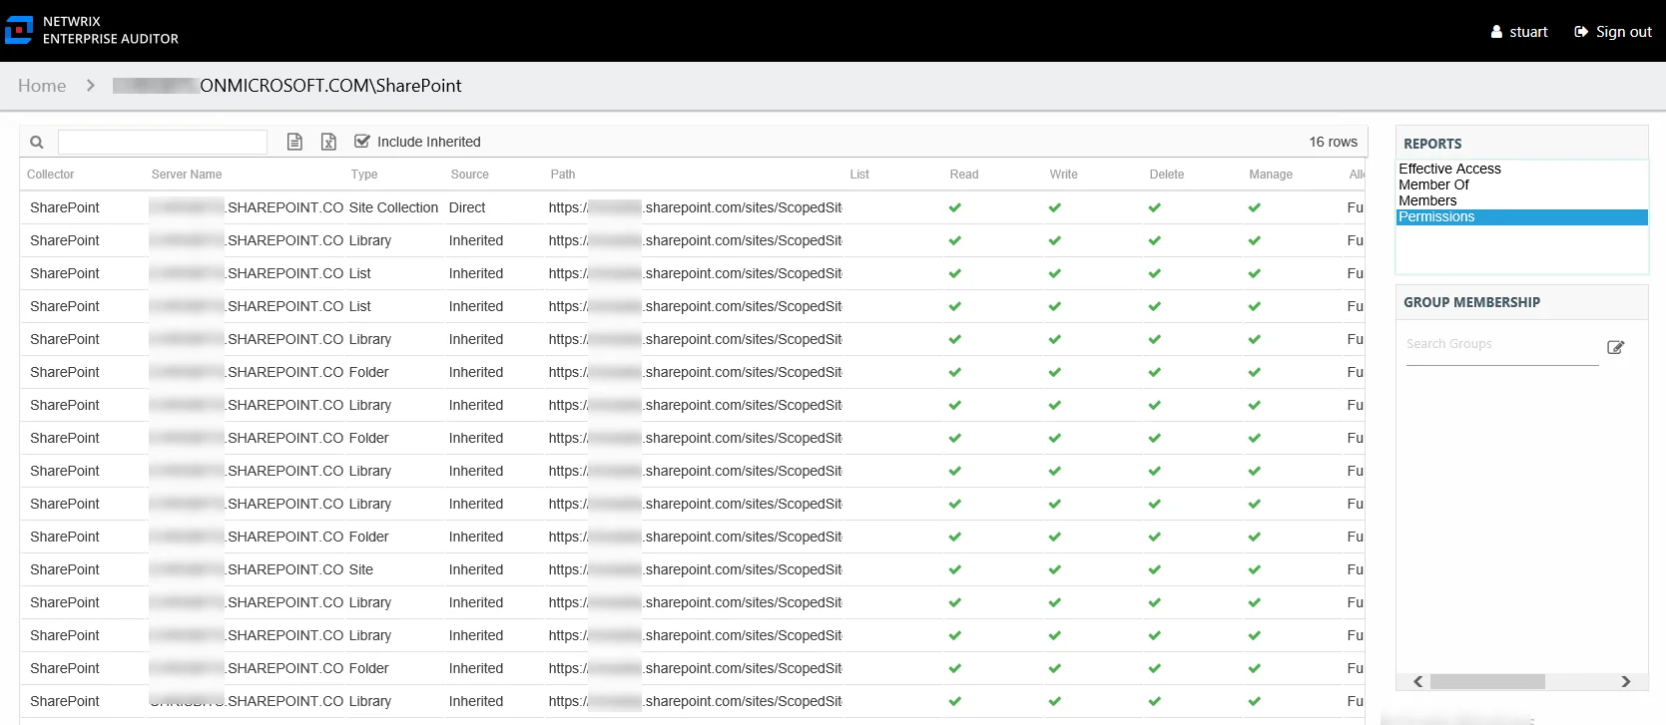Click breadcrumb chevron after Home
Screen dimensions: 1666x725
91,86
